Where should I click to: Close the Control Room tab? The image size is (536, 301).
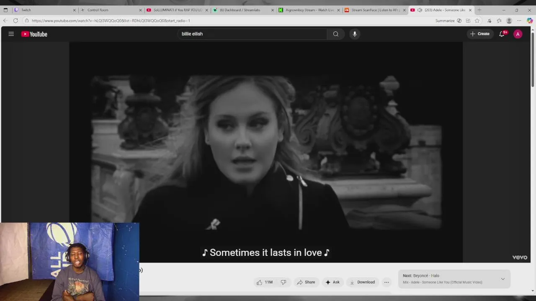pyautogui.click(x=140, y=10)
